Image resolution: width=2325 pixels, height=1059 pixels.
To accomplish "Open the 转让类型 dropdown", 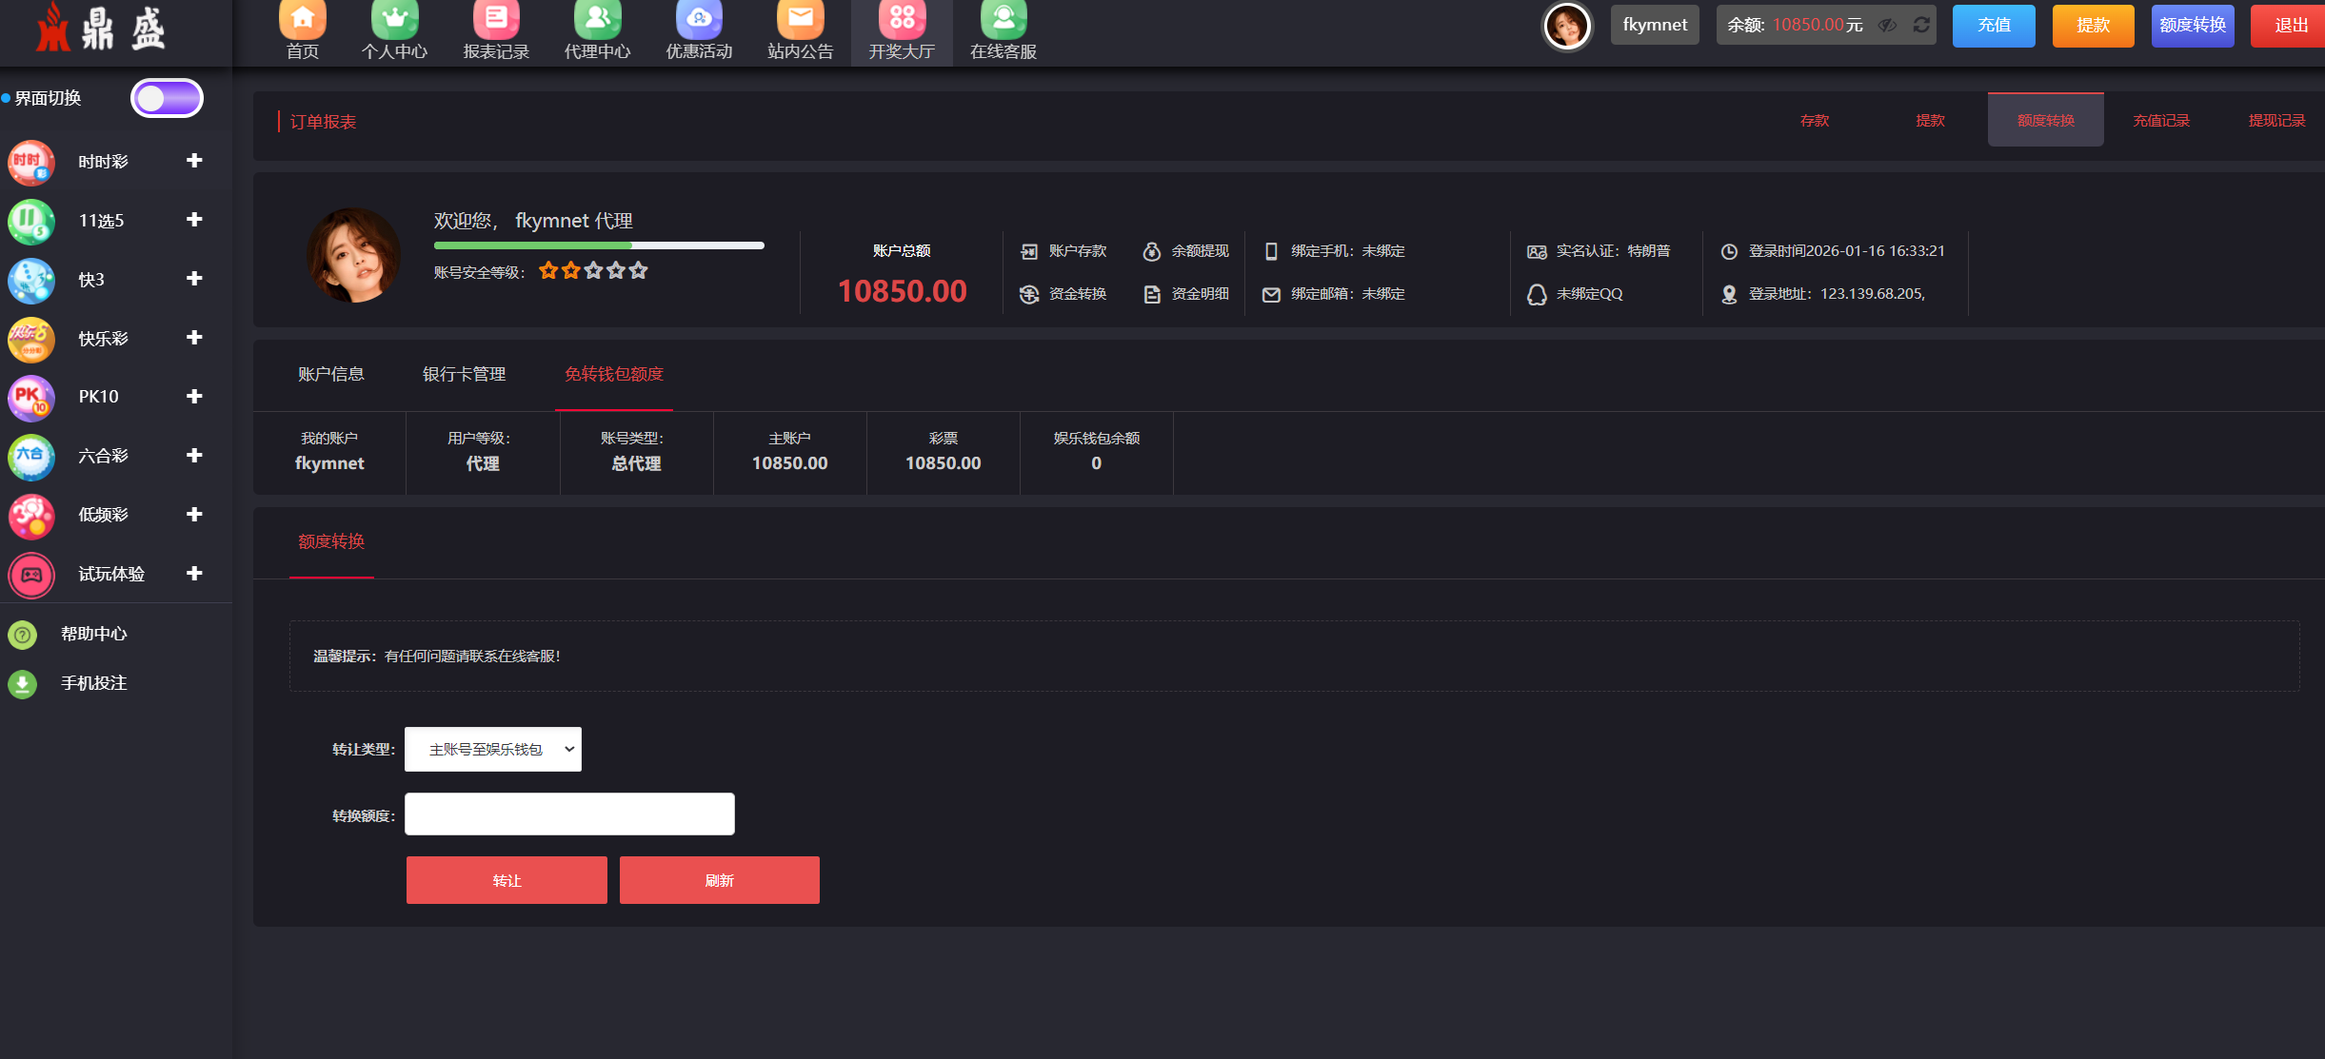I will pos(492,750).
